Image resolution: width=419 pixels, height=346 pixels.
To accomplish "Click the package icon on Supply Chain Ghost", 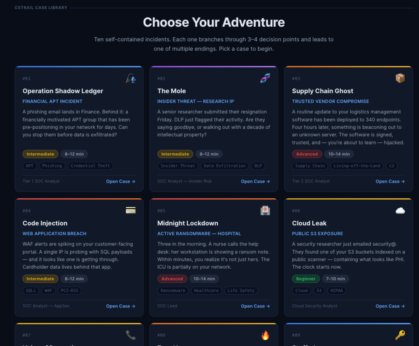I will pos(400,78).
